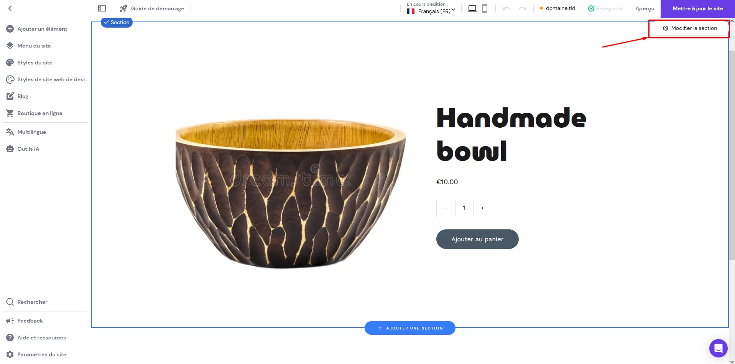Switch to desktop preview icon

click(472, 8)
